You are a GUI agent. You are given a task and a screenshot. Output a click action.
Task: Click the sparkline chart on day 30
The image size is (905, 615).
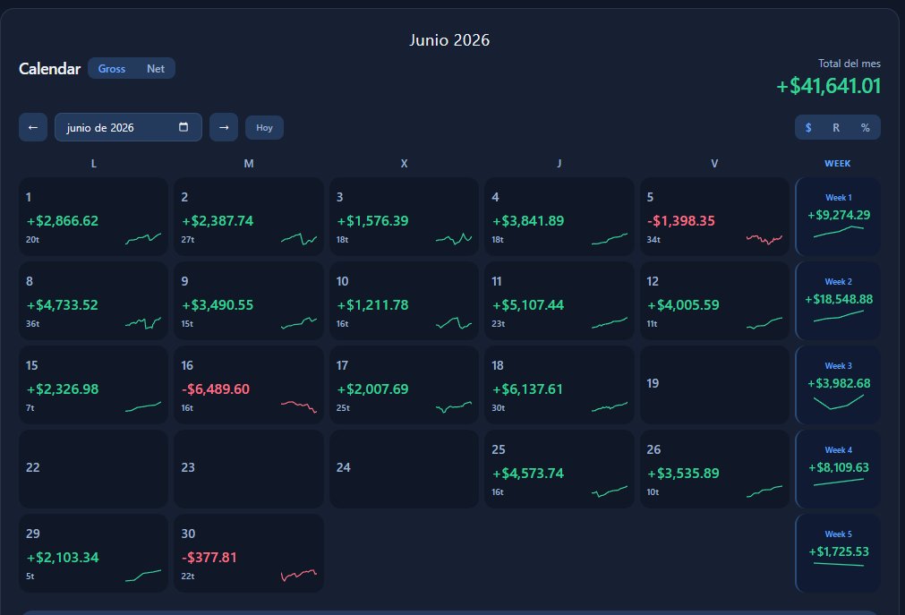(298, 575)
